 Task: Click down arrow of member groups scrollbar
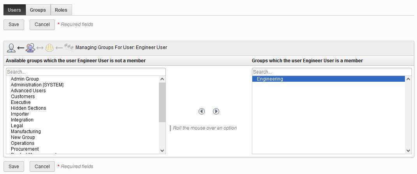408,151
